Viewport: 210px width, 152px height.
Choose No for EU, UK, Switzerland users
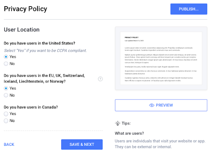click(6, 95)
